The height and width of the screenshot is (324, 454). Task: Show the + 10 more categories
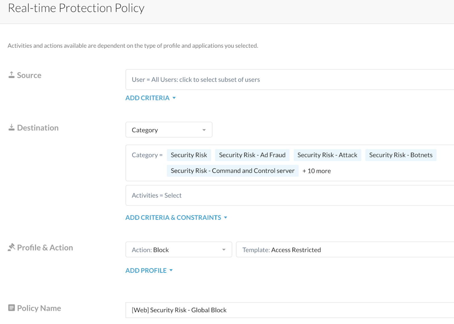point(317,171)
